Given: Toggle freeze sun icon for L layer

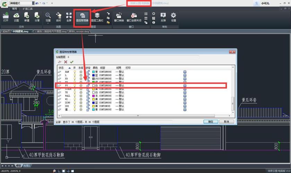Looking at the screenshot, I should tap(81, 75).
